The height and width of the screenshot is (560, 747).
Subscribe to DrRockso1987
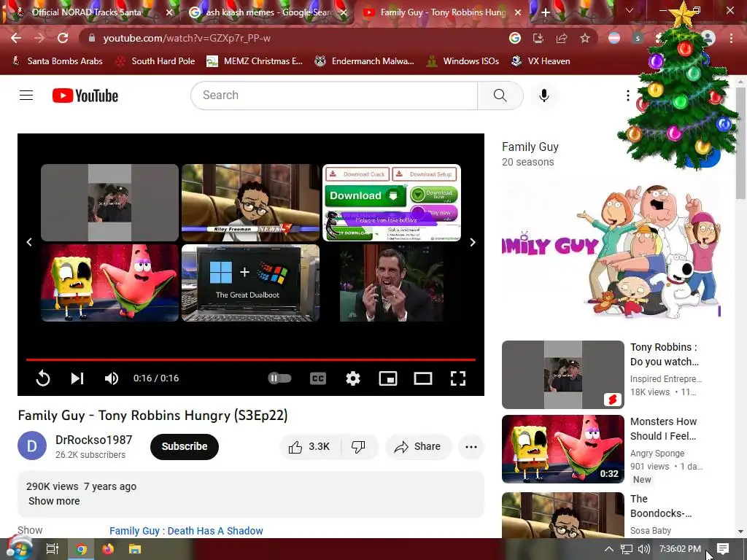point(185,447)
